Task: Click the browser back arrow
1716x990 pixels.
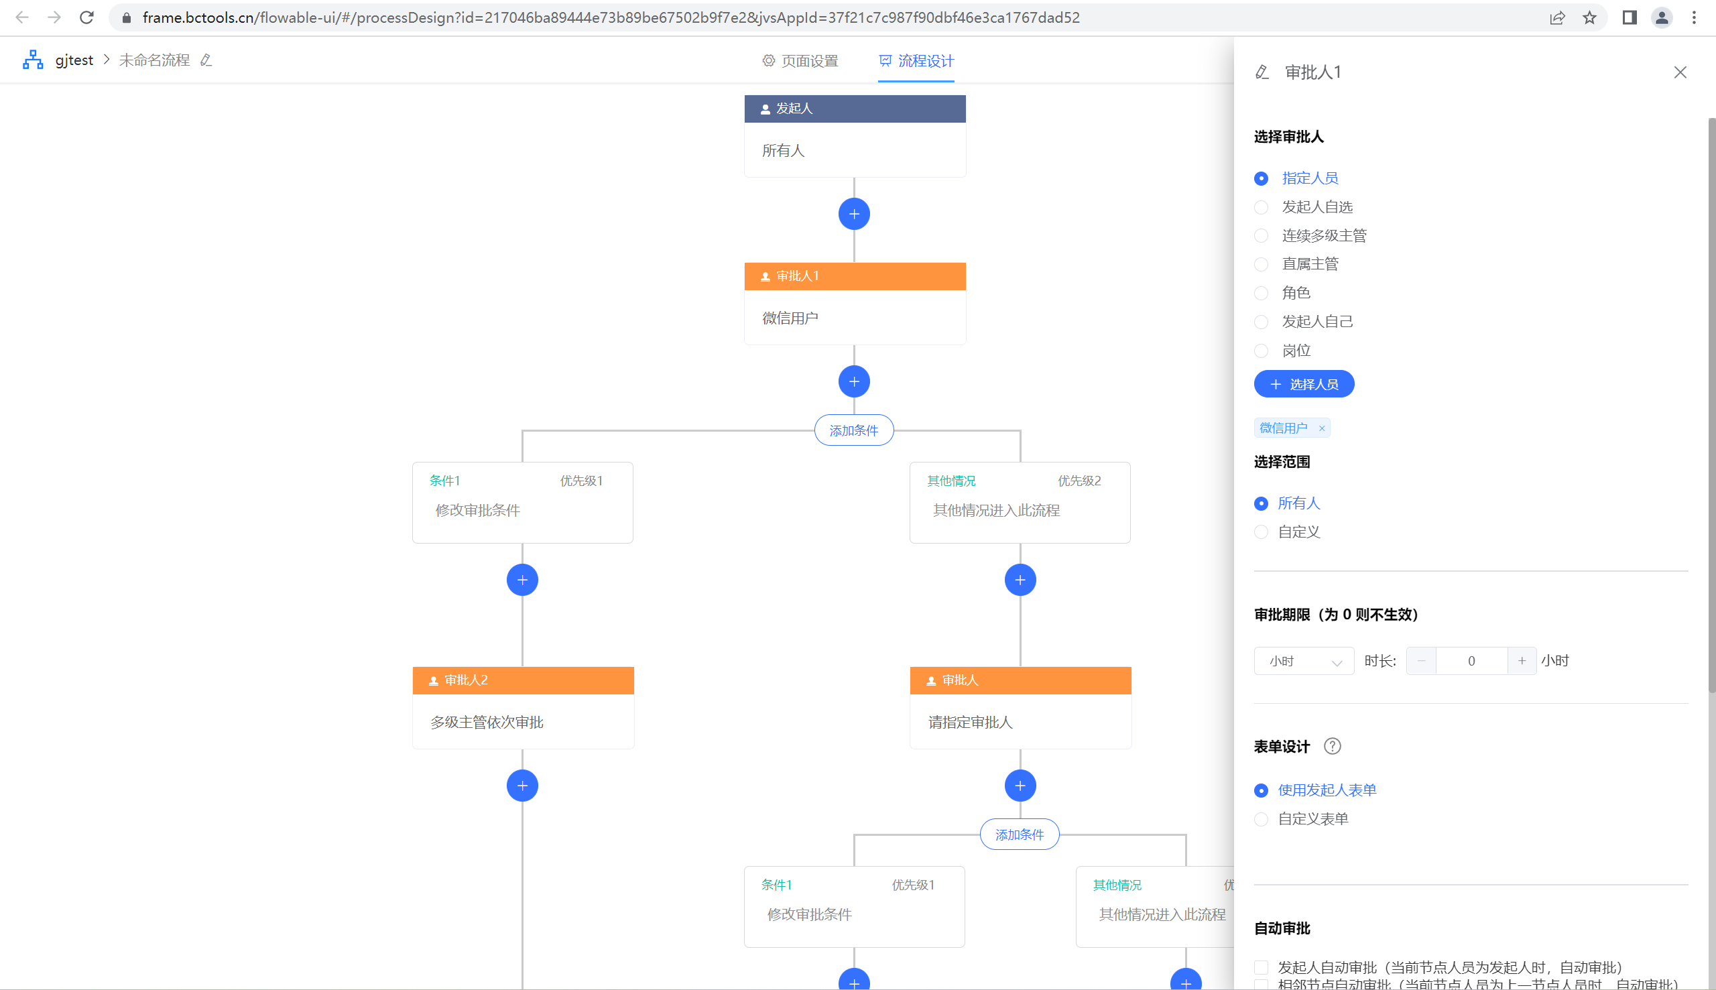Action: [x=21, y=17]
